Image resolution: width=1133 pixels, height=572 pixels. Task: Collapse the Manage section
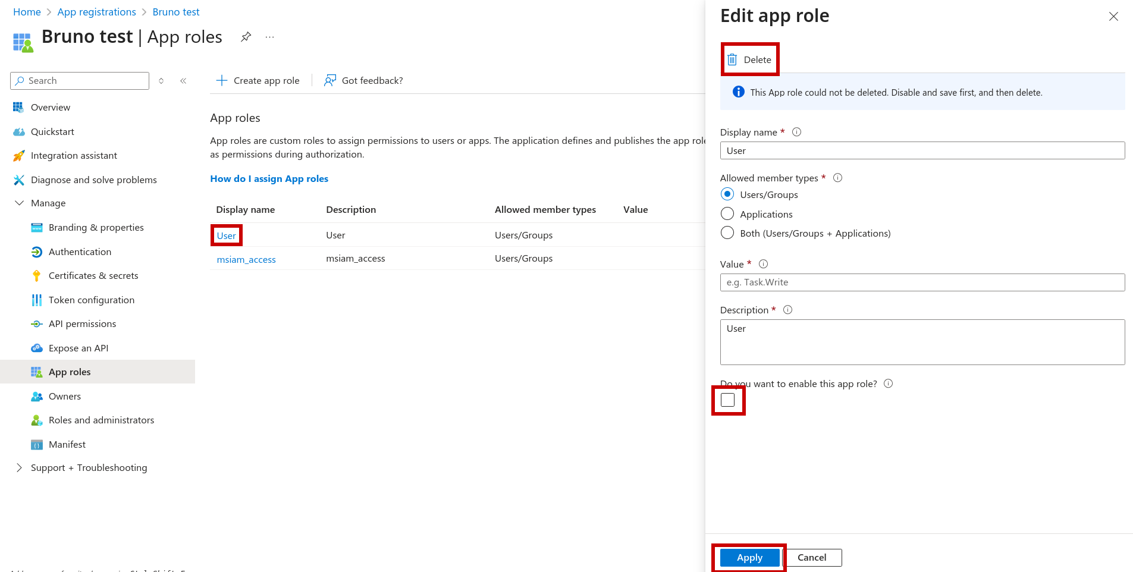pyautogui.click(x=18, y=203)
